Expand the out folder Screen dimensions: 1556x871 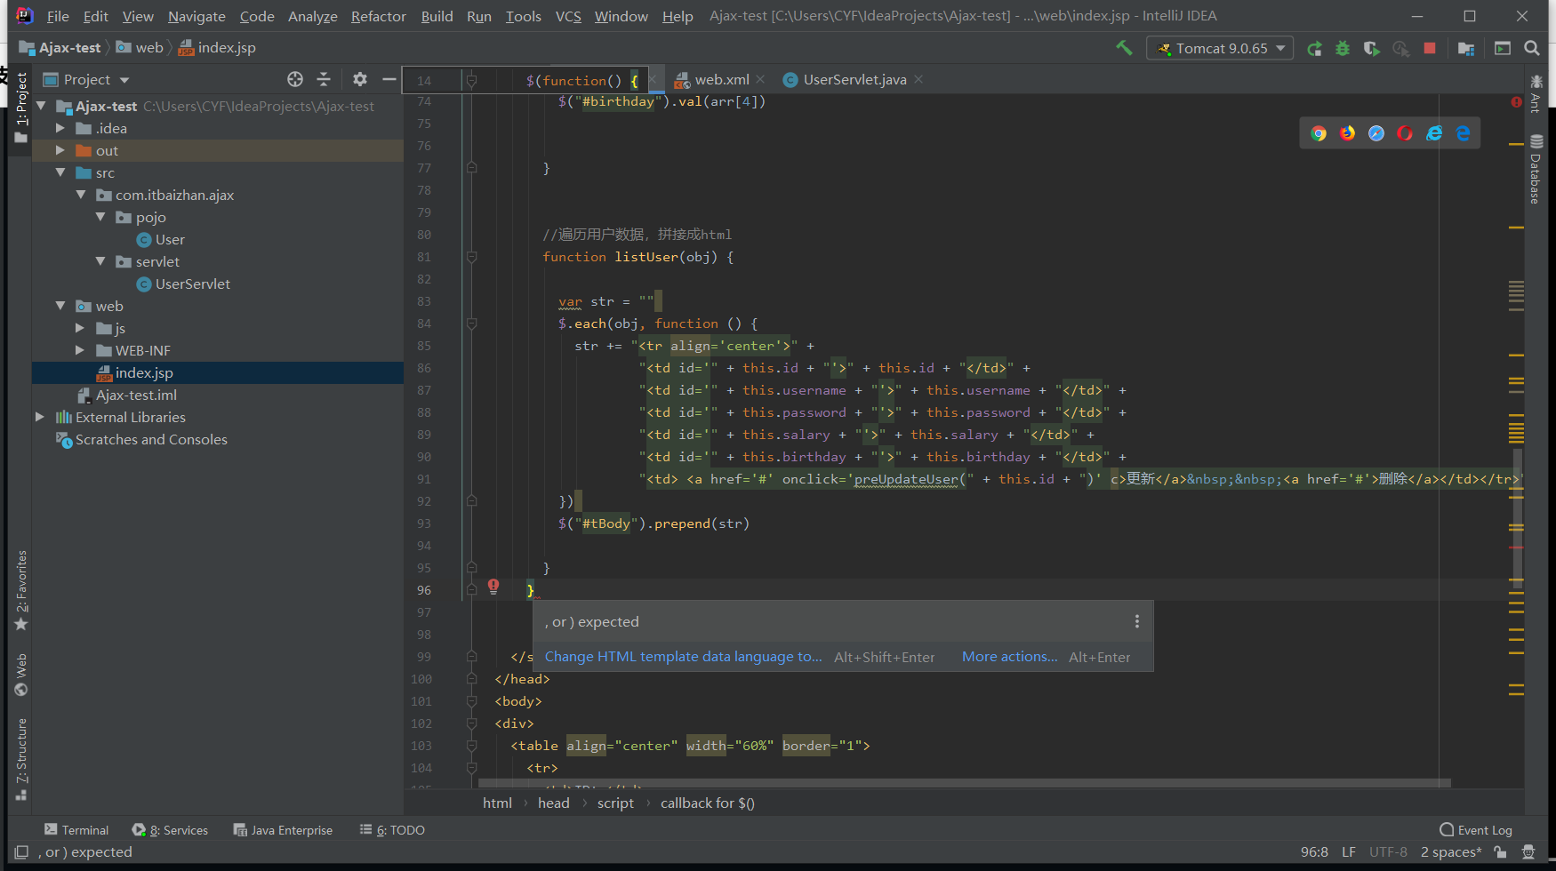point(60,150)
